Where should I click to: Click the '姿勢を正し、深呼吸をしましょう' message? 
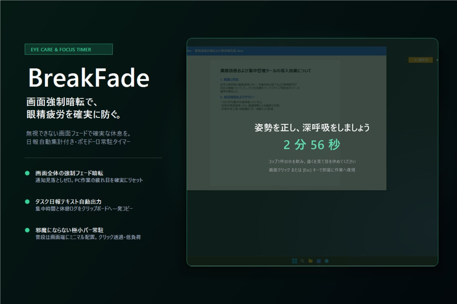(x=312, y=128)
